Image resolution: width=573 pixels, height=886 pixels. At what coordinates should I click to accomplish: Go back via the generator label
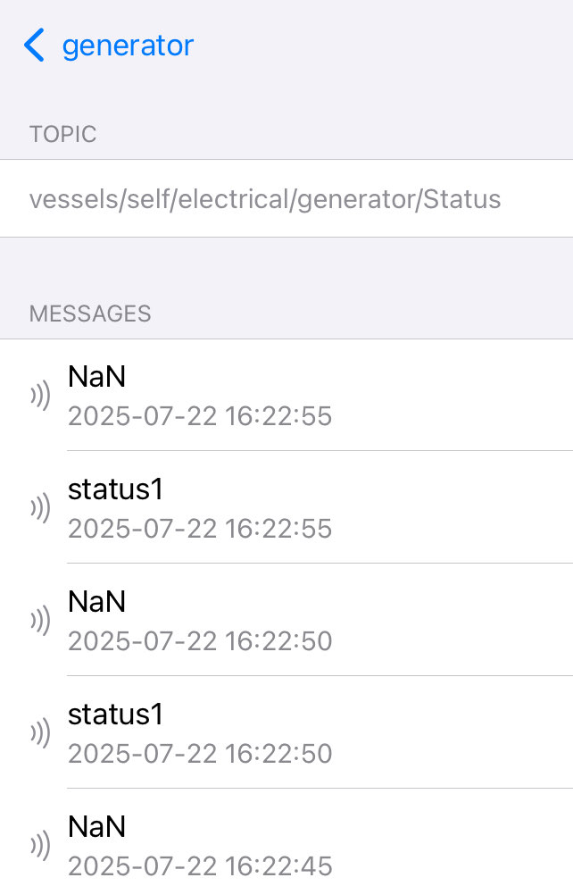128,46
